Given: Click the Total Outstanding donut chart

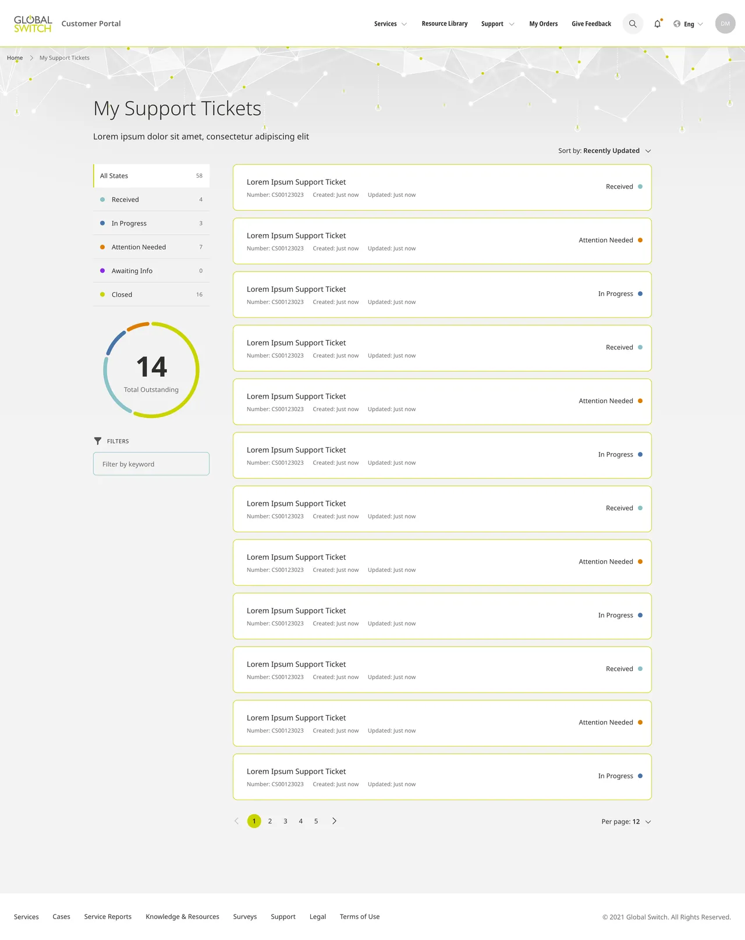Looking at the screenshot, I should (x=151, y=369).
